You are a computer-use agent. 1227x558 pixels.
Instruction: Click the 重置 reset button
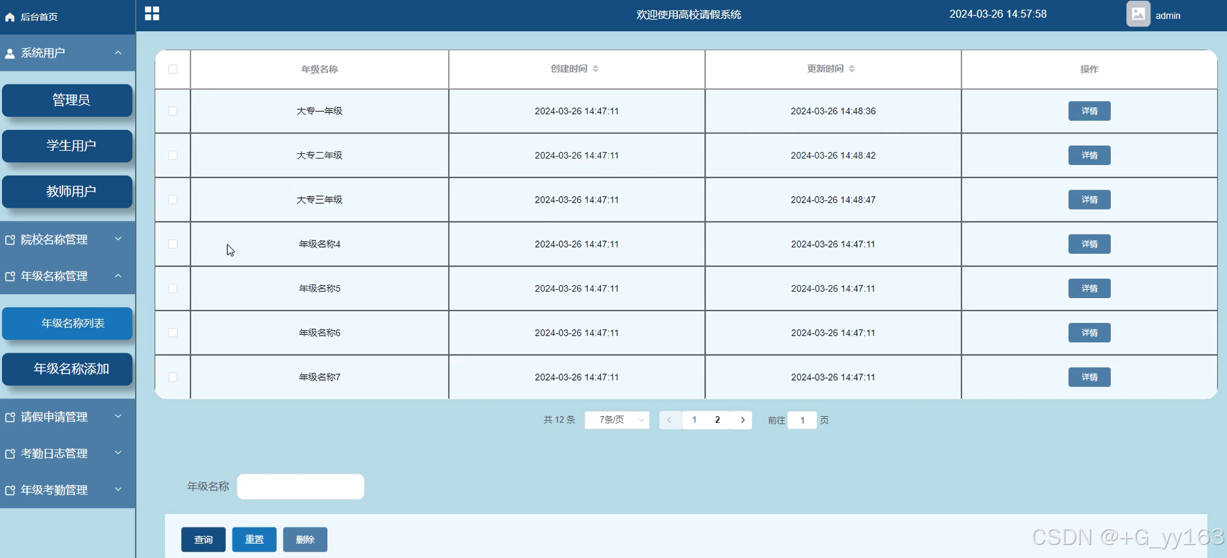(x=255, y=540)
